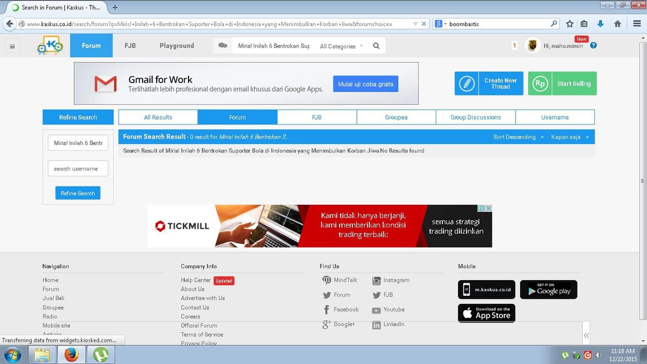Open the Firefox hamburger menu
The width and height of the screenshot is (647, 364).
coord(637,24)
